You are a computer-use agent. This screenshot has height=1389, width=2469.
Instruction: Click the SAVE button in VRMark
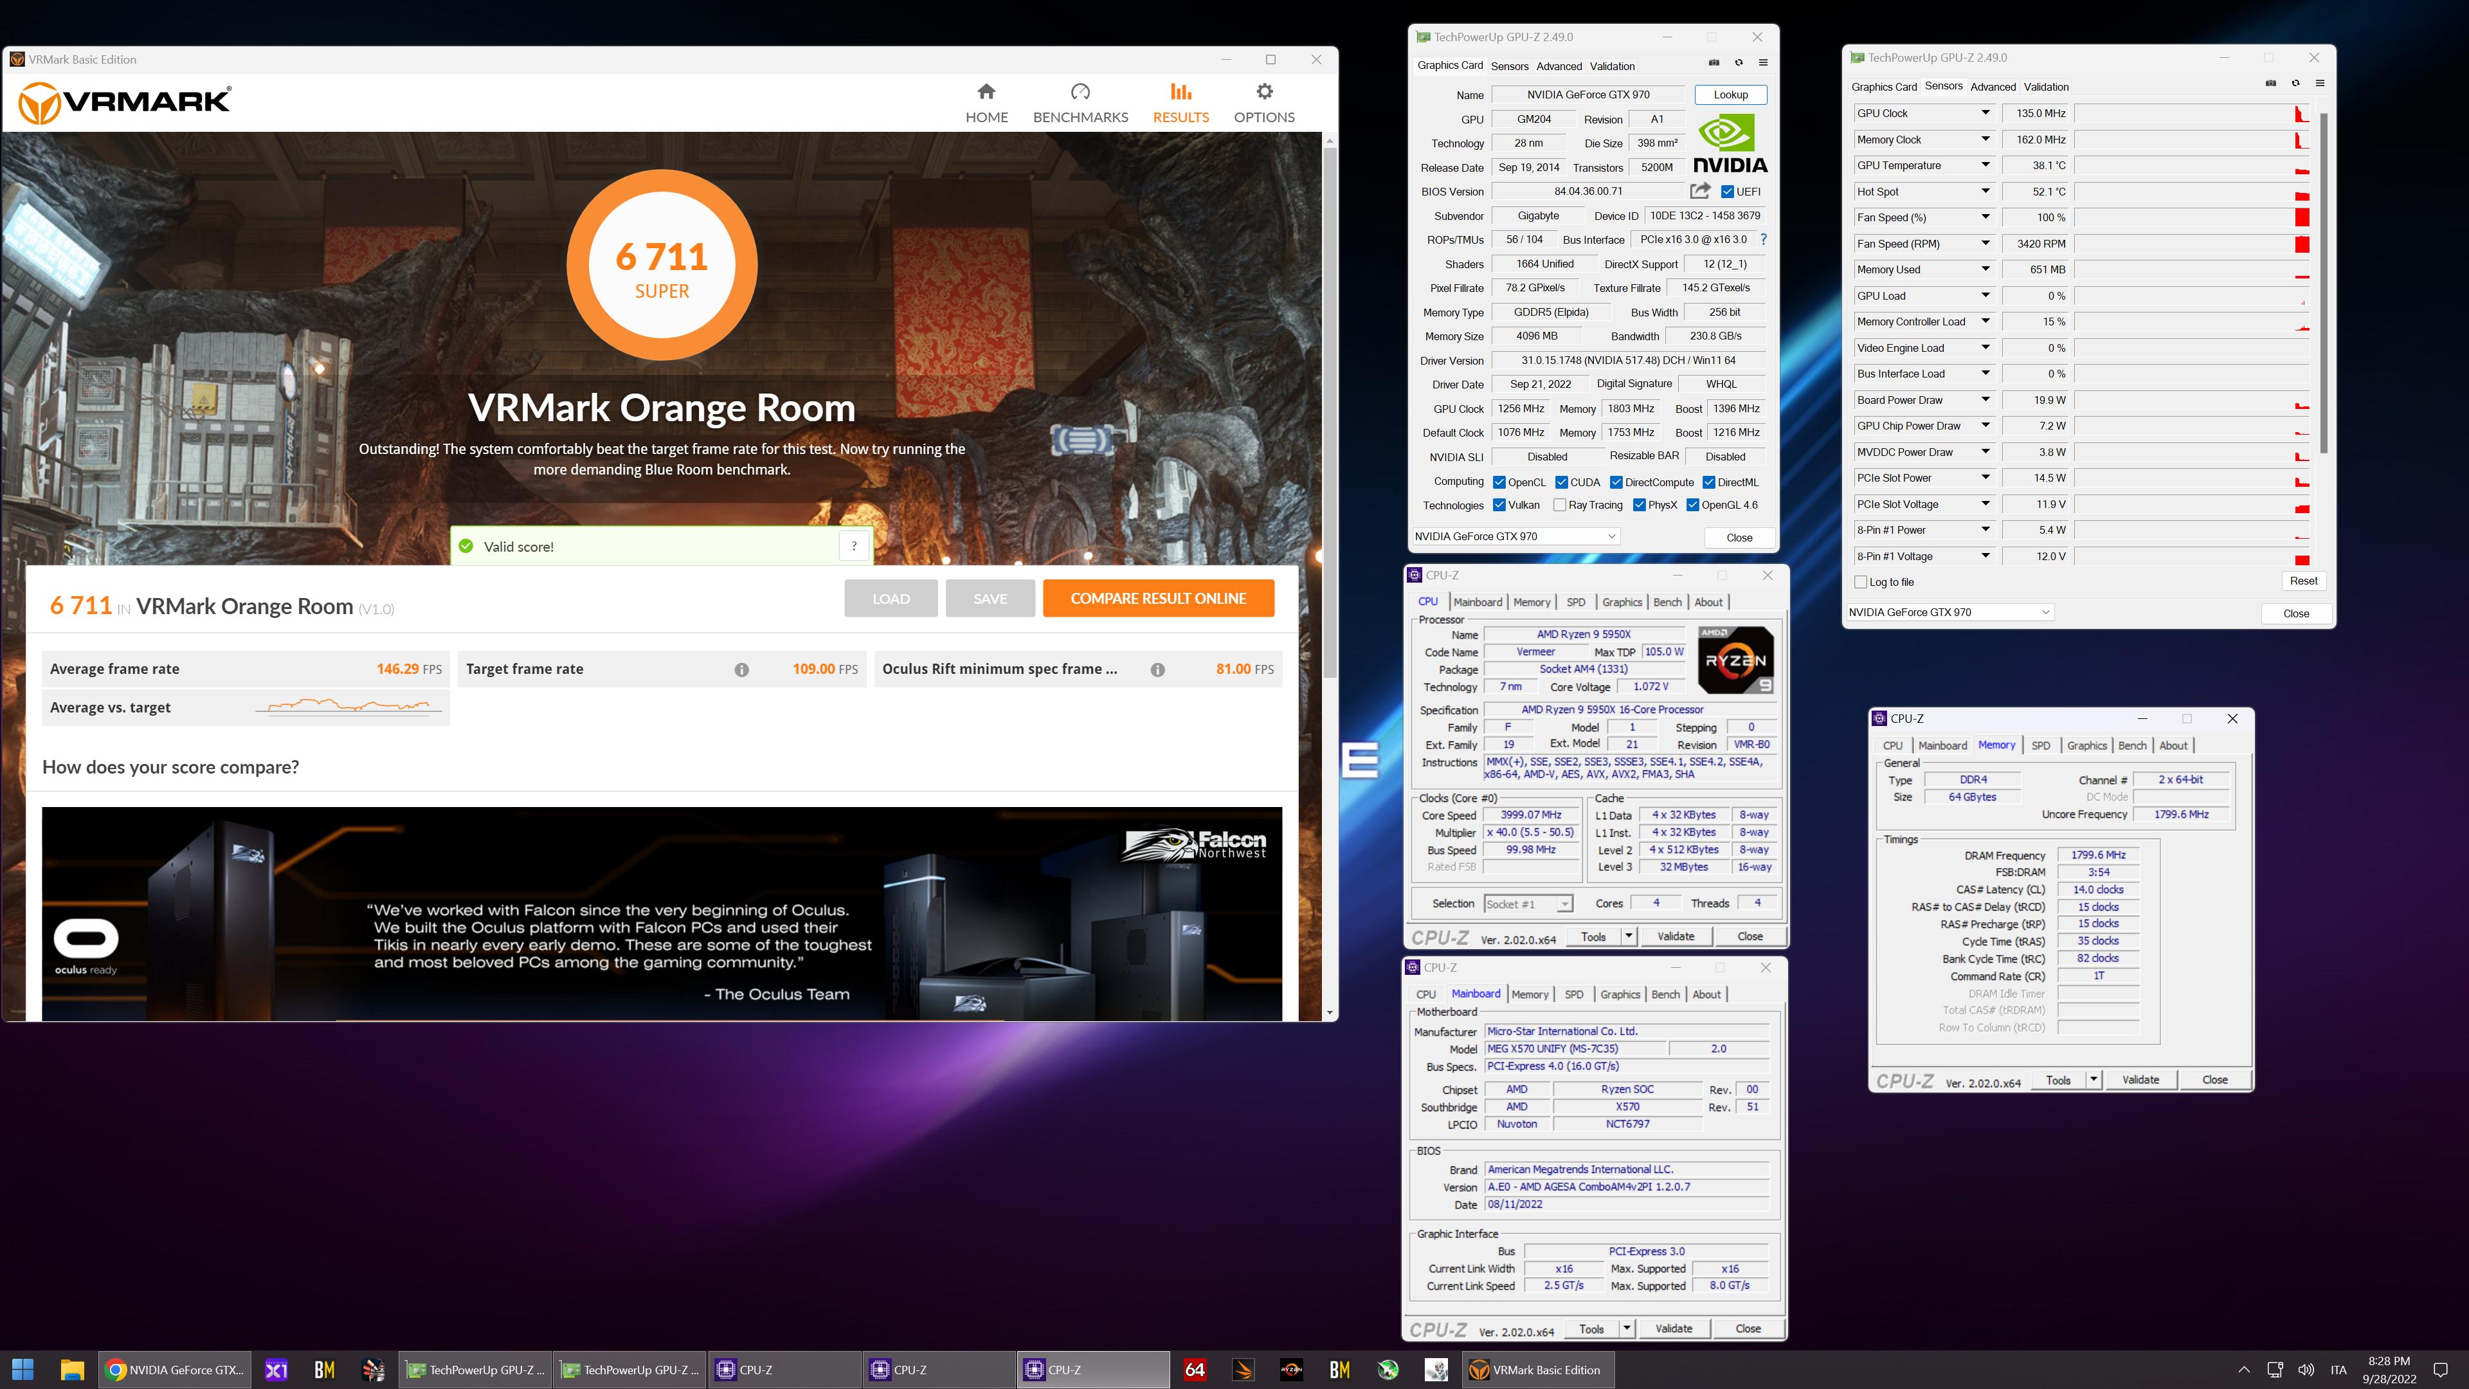click(990, 598)
